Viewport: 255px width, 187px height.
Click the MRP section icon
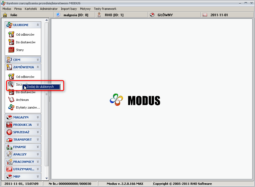point(9,177)
